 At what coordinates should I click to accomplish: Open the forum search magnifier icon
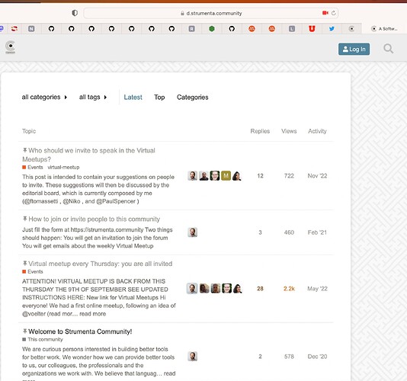[388, 49]
